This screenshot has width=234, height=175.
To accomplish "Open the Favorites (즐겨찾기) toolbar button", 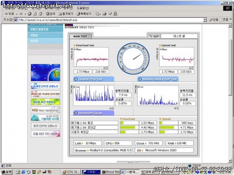I will pyautogui.click(x=66, y=14).
